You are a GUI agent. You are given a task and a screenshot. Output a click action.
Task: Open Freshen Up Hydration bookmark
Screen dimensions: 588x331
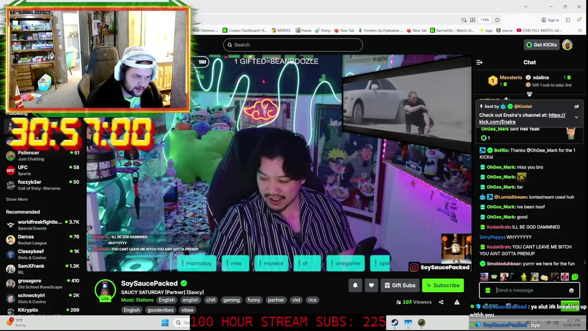click(380, 30)
